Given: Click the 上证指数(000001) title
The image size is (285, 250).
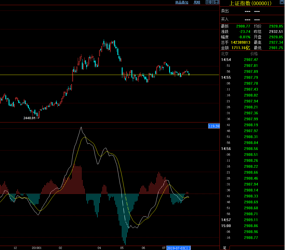Looking at the screenshot, I should coord(250,3).
